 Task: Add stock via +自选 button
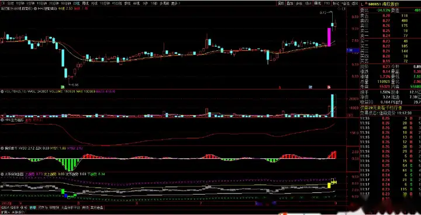coord(346,4)
